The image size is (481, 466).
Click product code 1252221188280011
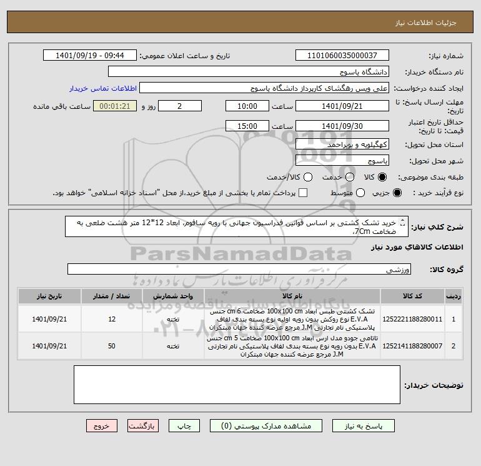tap(412, 319)
